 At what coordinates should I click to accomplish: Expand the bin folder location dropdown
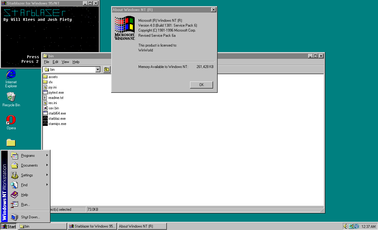tap(98, 70)
